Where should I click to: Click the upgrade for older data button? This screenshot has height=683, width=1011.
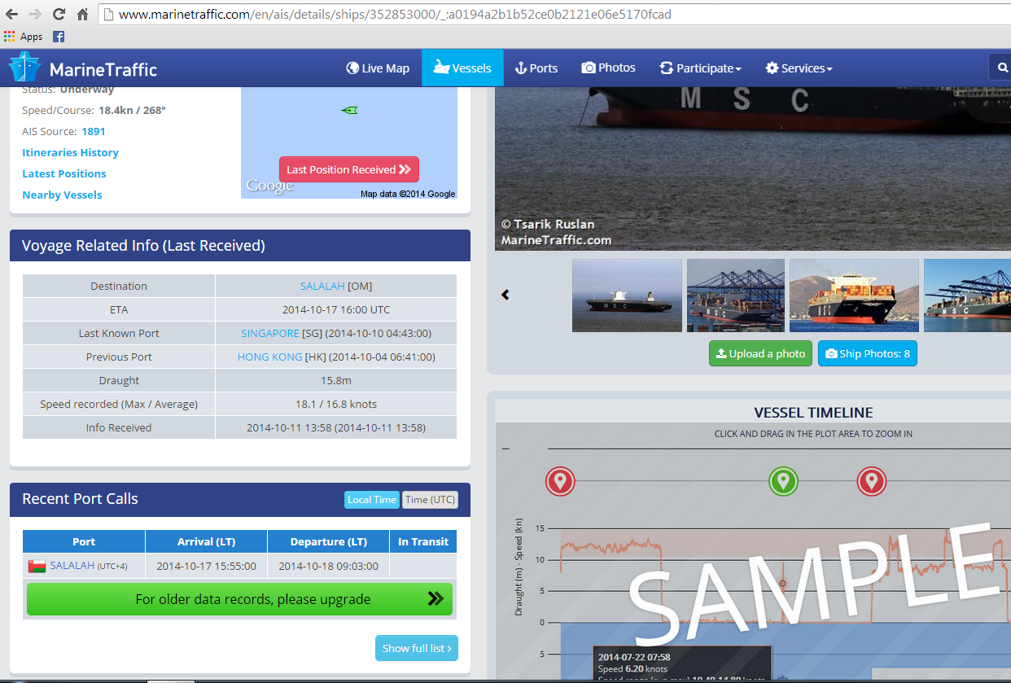(x=239, y=599)
